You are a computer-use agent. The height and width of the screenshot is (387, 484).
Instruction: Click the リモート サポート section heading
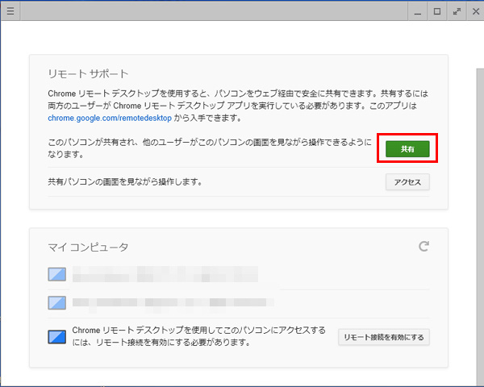point(89,74)
